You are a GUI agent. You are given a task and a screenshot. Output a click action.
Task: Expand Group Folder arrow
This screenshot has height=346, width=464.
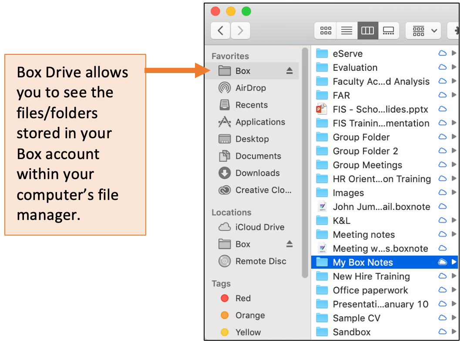(x=454, y=136)
